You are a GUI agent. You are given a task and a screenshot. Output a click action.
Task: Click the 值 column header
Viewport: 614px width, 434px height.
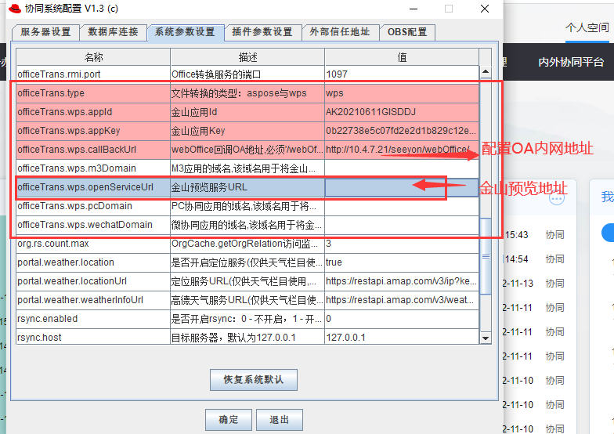[402, 57]
